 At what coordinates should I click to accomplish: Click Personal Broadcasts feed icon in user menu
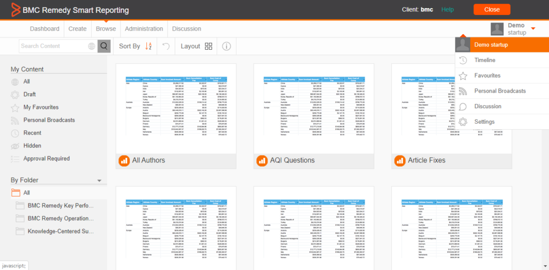(463, 91)
